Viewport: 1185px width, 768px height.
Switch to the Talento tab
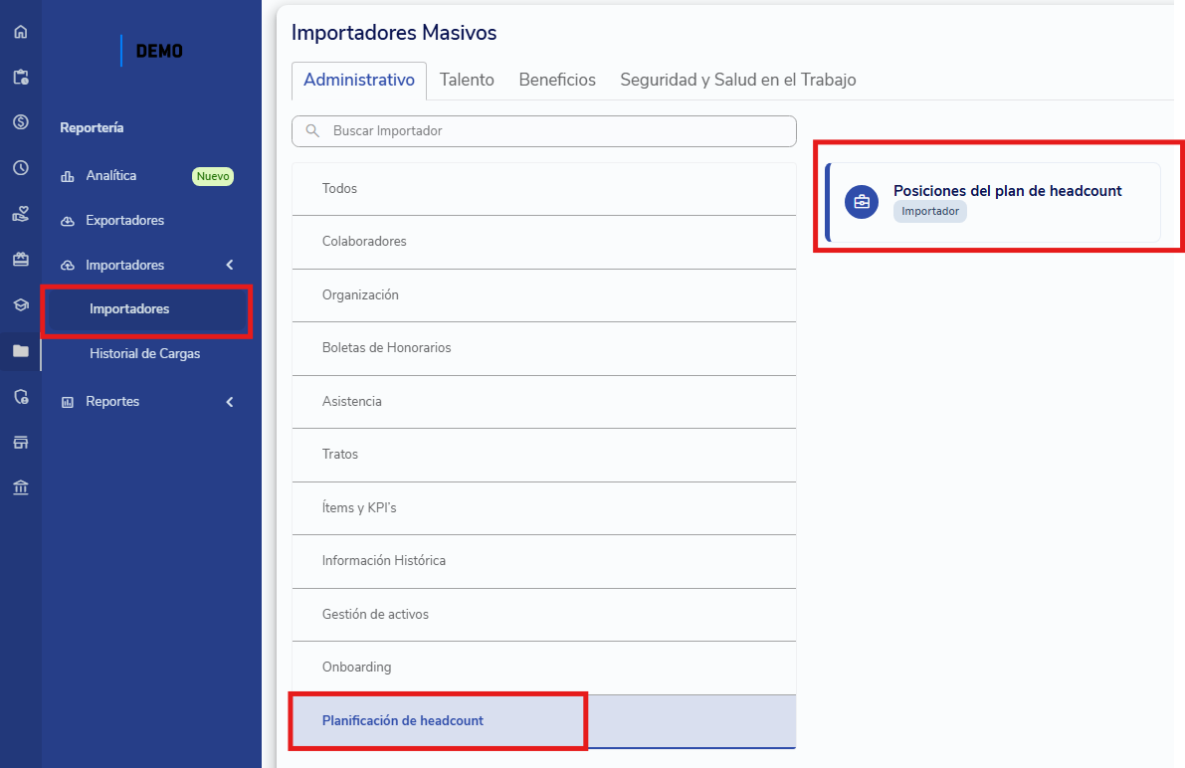pos(467,81)
